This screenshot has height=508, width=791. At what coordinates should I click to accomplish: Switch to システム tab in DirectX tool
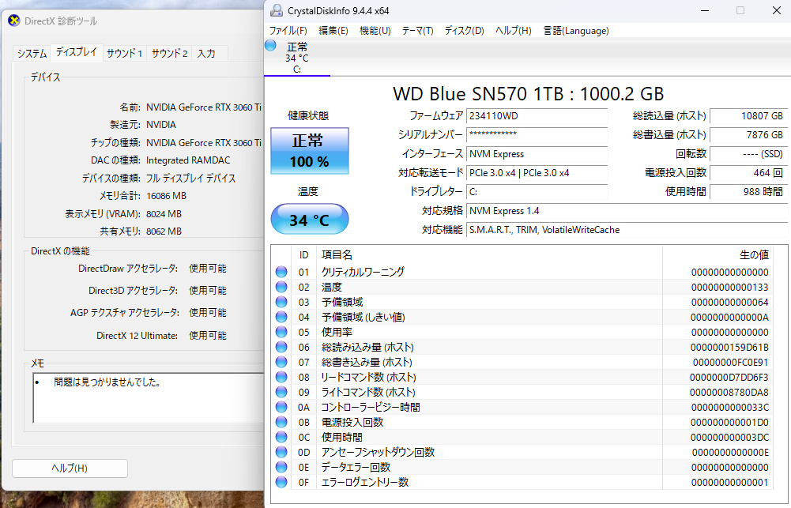tap(32, 53)
